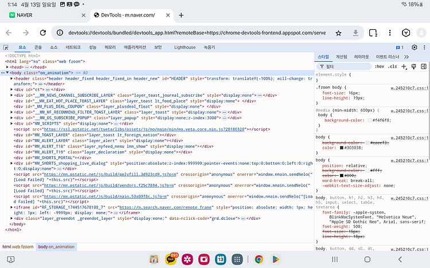
Task: Switch to the 콘솔 panel tab
Action: click(38, 47)
